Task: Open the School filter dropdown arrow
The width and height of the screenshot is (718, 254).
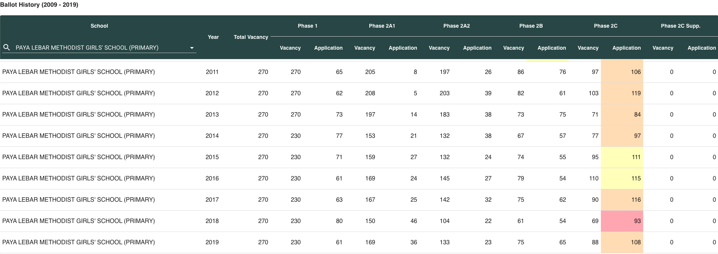Action: click(192, 48)
